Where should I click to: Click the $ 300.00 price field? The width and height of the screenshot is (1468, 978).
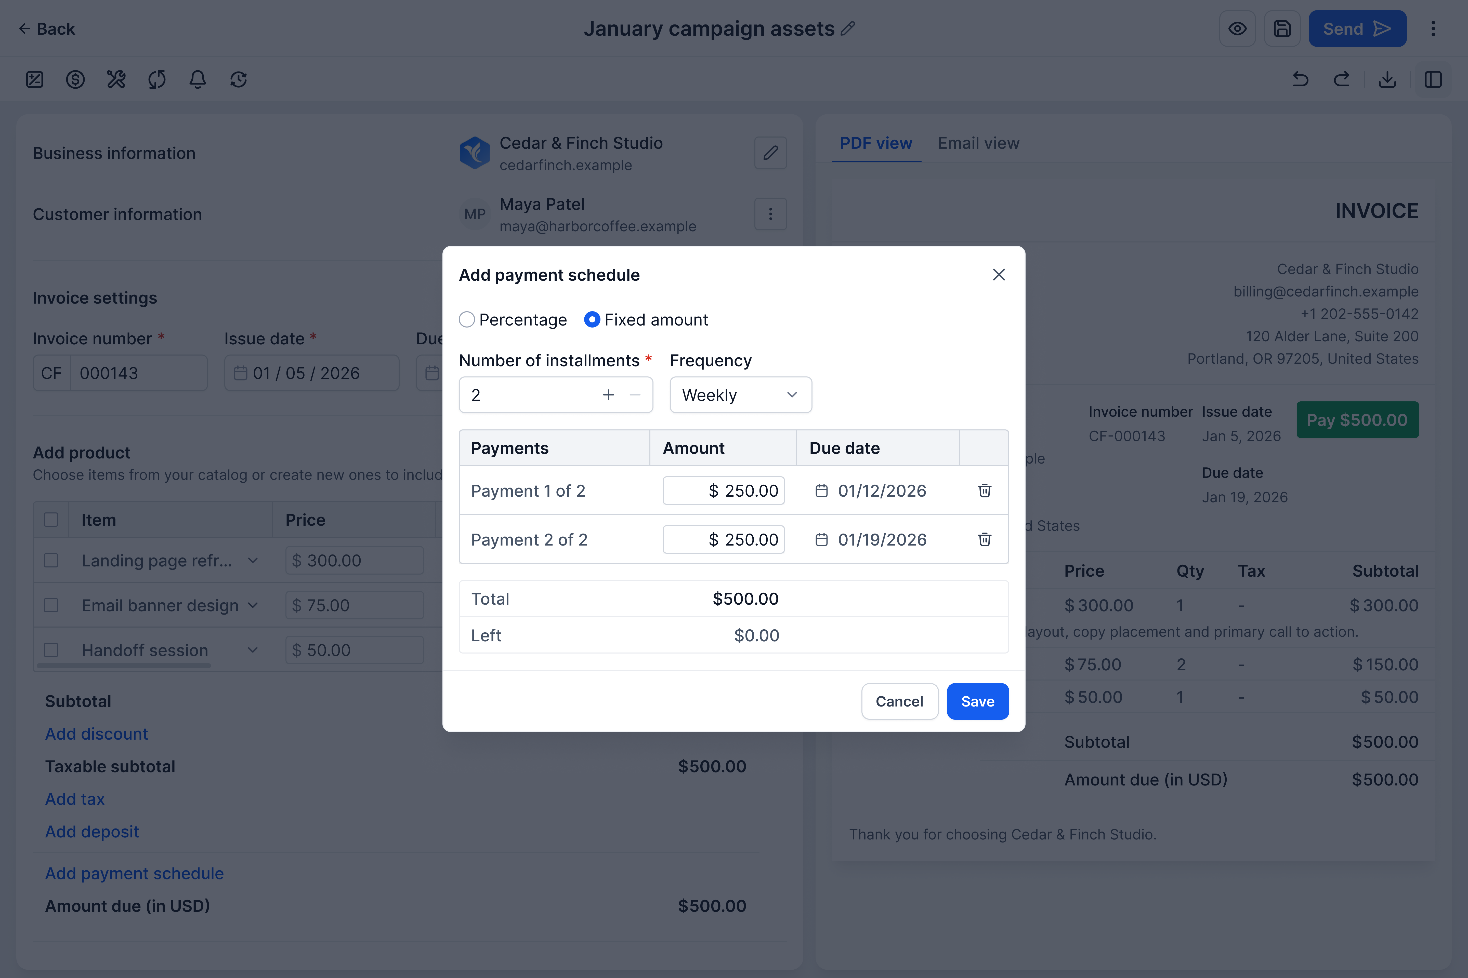pyautogui.click(x=354, y=560)
